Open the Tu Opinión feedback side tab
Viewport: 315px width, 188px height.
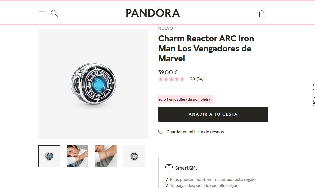pyautogui.click(x=314, y=93)
